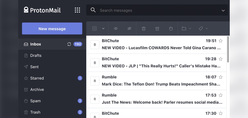Mark as read with eye icon
The width and height of the screenshot is (248, 118).
116,28
